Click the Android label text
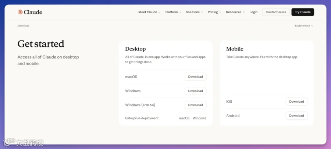The image size is (331, 149). [233, 116]
